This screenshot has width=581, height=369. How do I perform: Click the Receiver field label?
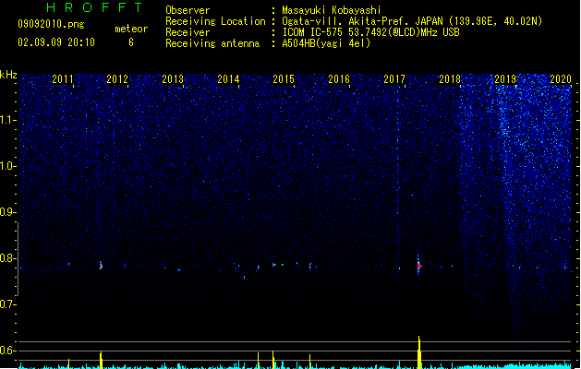tap(188, 32)
